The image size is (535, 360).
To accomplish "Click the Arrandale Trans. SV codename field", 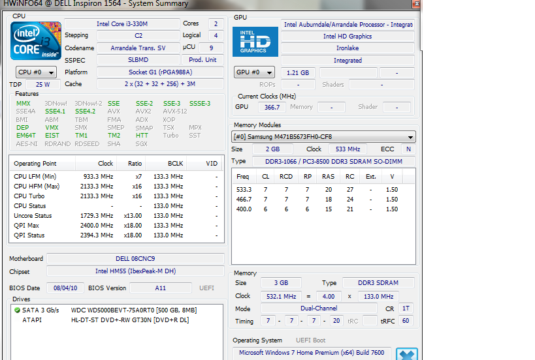I will pos(138,48).
